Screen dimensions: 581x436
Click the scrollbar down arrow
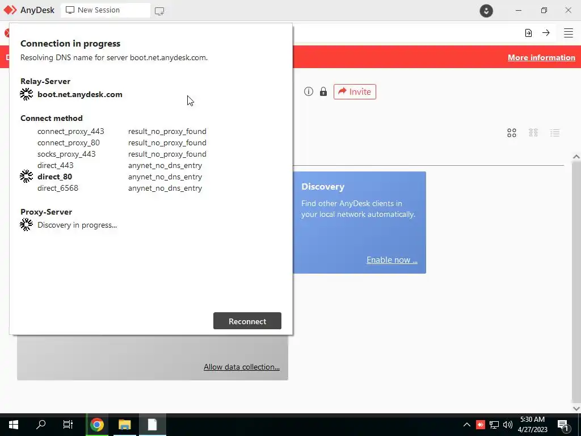click(576, 409)
